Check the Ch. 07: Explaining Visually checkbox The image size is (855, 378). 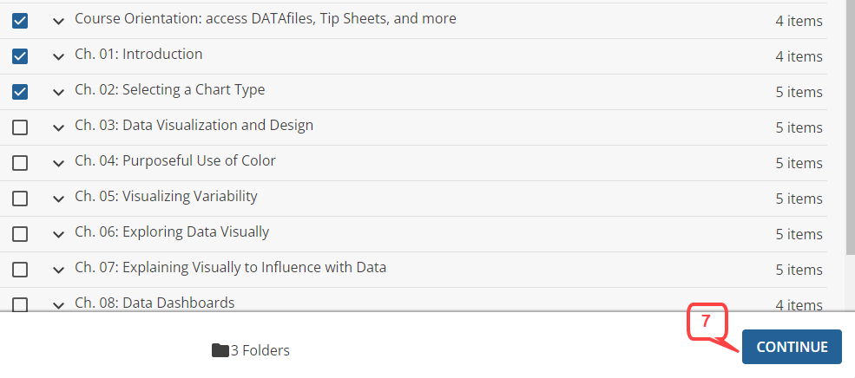tap(20, 269)
